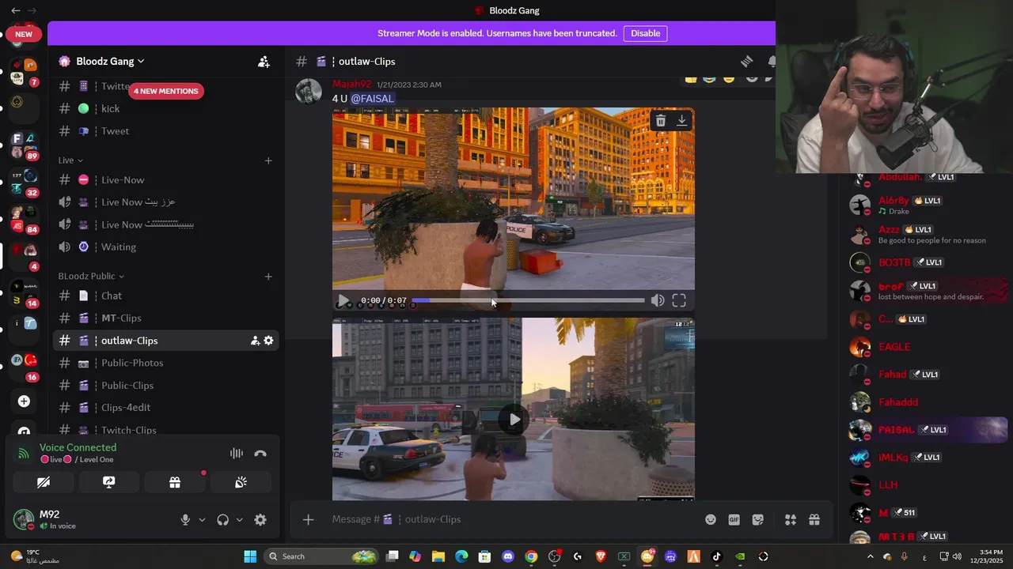Open microphone input options arrow

[x=202, y=520]
